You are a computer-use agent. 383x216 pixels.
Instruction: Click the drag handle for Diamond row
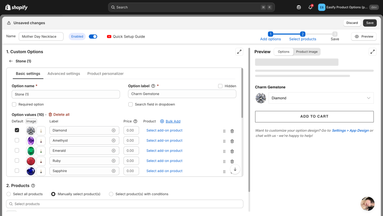224,131
